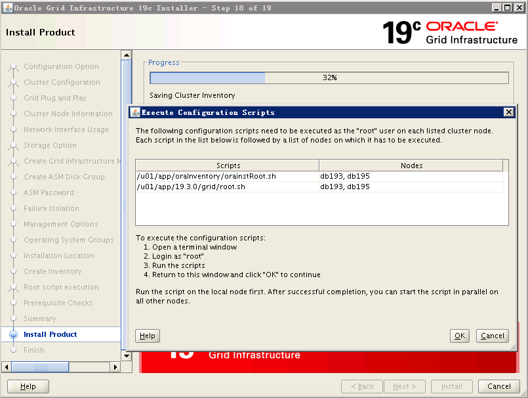528x398 pixels.
Task: Click OK in Execute Configuration Scripts dialog
Action: pos(459,336)
